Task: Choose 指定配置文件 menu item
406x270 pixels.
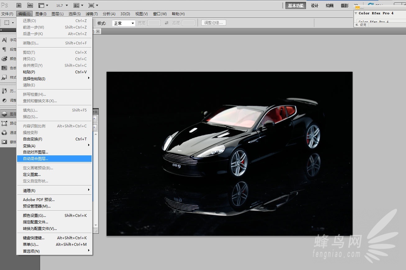Action: pos(54,222)
